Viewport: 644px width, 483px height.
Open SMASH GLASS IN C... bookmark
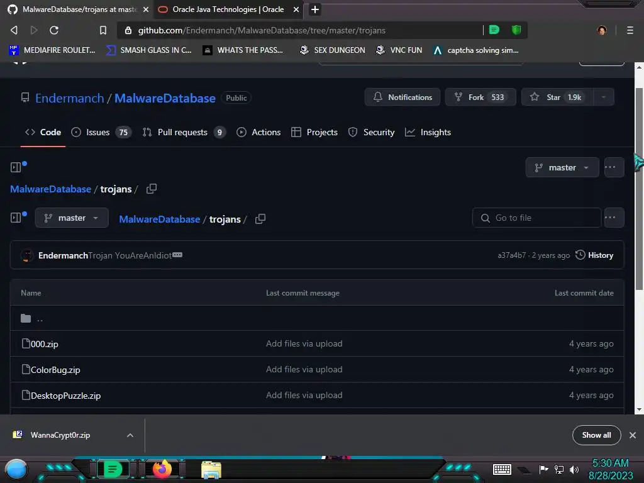tap(149, 50)
